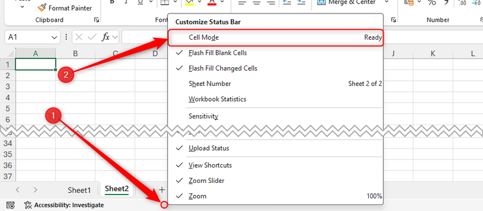Select row 3 header
This screenshot has width=483, height=211.
point(8,87)
